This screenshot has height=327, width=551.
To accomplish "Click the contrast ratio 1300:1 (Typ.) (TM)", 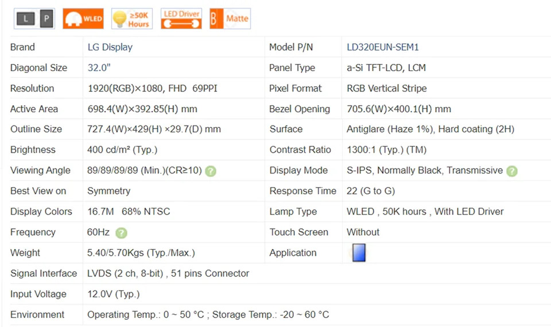I will click(386, 149).
